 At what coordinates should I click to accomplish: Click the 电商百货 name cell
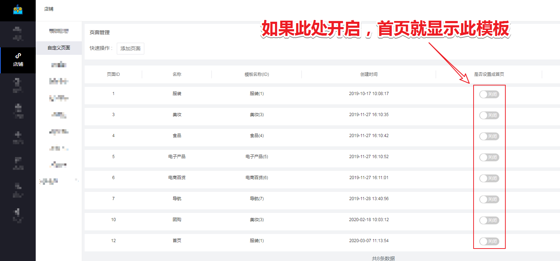click(177, 177)
